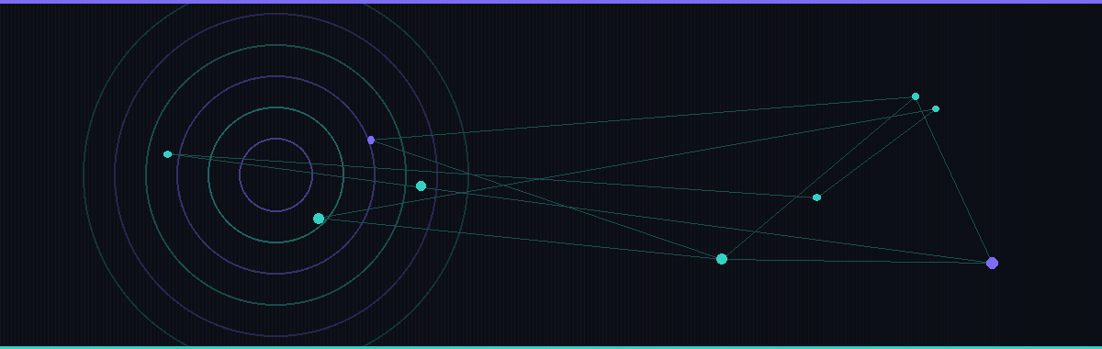Select the topmost teal node at upper right
The width and height of the screenshot is (1102, 349).
coord(916,96)
